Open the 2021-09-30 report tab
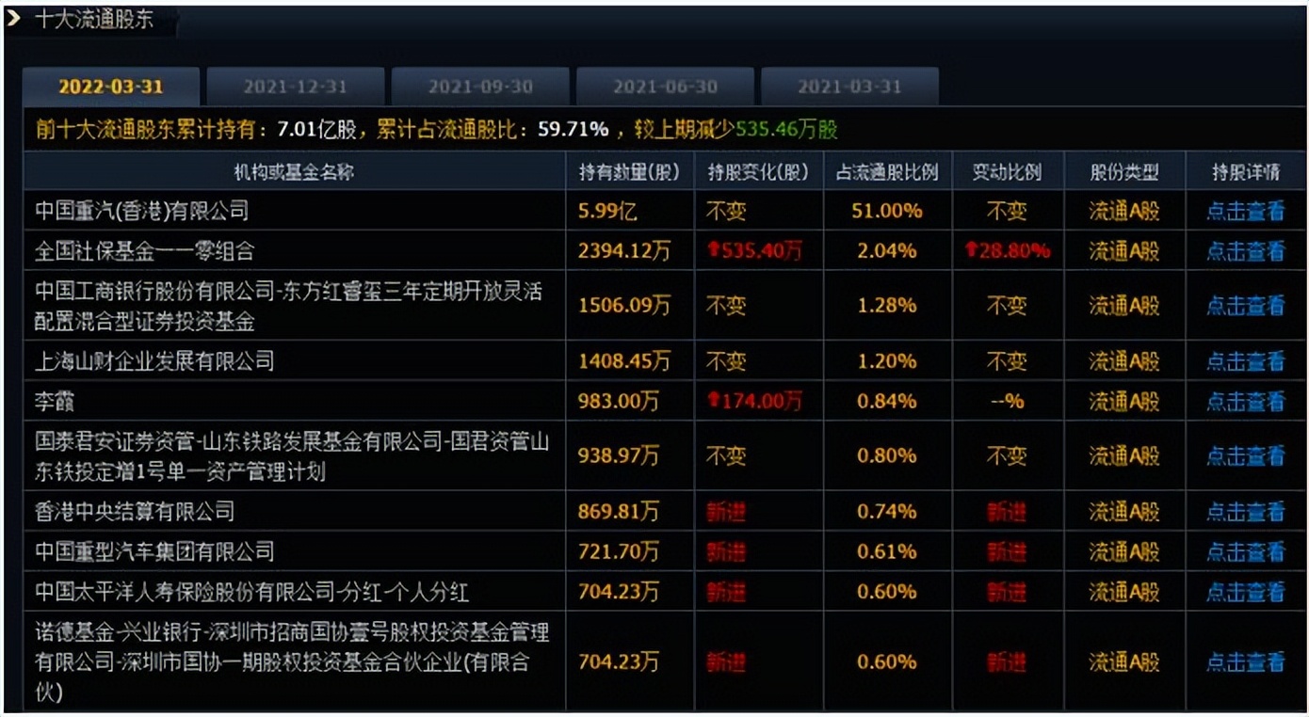 click(480, 87)
